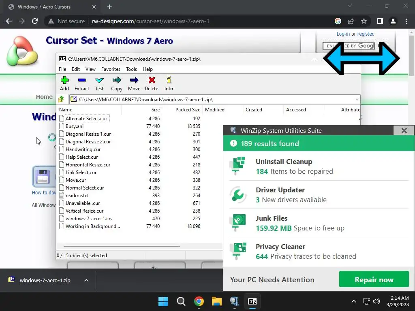The width and height of the screenshot is (415, 311).
Task: Click the WinZip taskbar icon
Action: tap(235, 301)
